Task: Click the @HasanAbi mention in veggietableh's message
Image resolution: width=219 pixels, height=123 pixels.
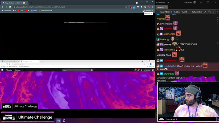Action: click(x=162, y=69)
